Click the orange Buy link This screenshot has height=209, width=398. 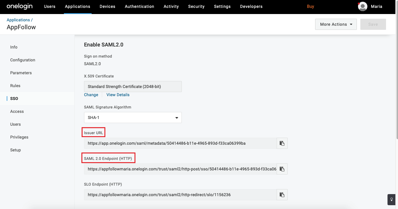point(310,6)
